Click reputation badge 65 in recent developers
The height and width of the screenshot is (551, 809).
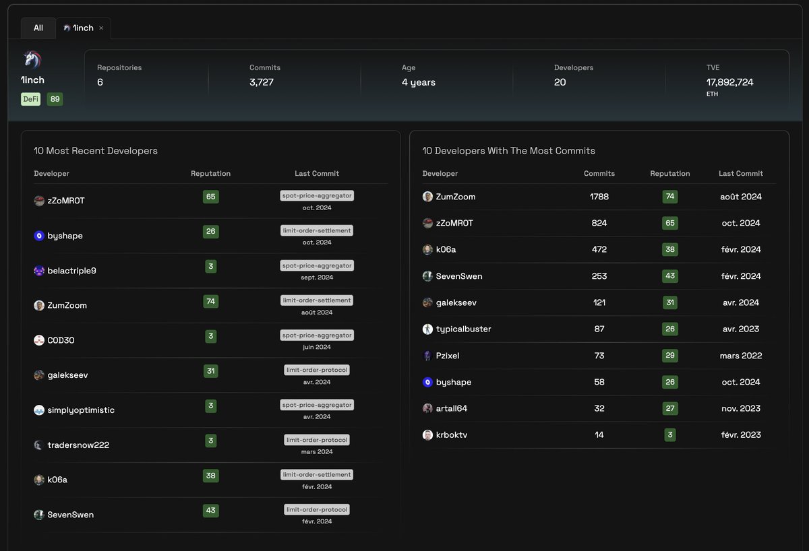[211, 197]
